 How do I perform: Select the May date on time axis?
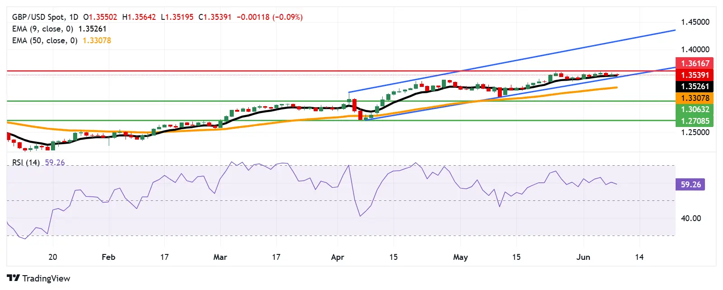click(x=460, y=257)
